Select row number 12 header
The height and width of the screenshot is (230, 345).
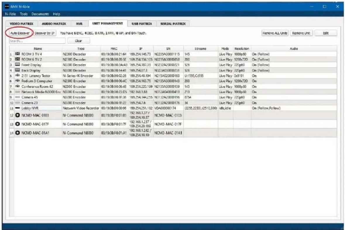12,115
